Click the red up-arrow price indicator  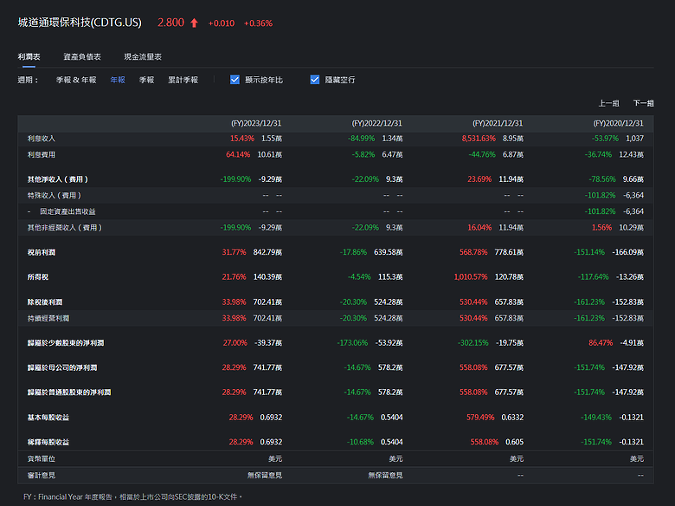tap(194, 23)
